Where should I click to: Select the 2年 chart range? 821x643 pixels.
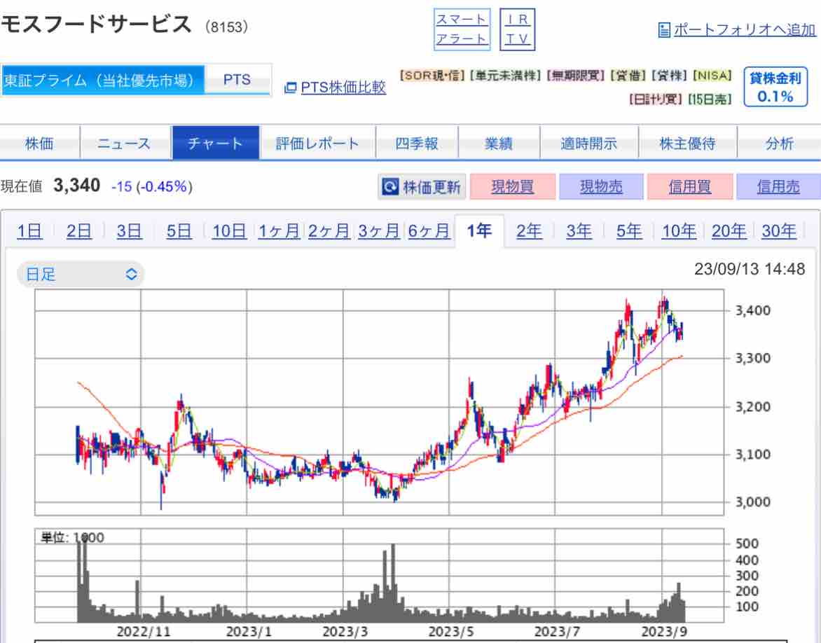pos(529,231)
